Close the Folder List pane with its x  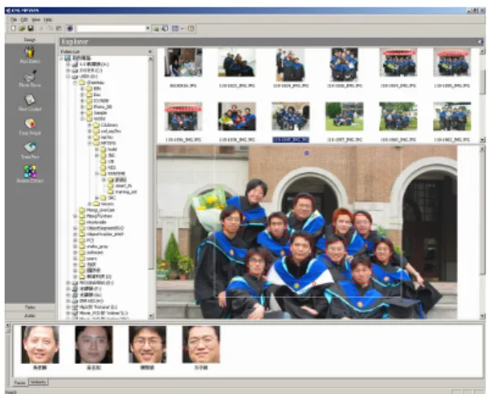(150, 51)
